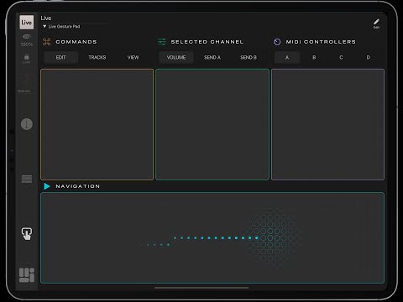Image resolution: width=403 pixels, height=302 pixels.
Task: Tap the Selected Channel gesture pad
Action: click(x=212, y=124)
